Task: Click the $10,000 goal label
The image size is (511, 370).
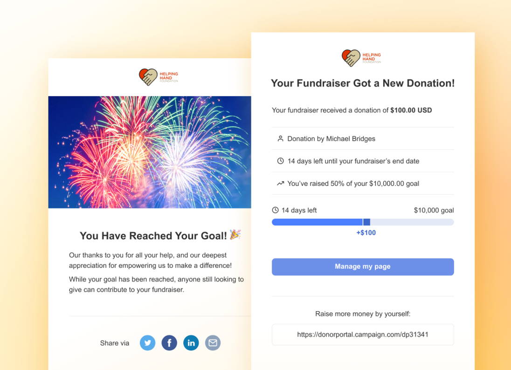Action: coord(434,210)
